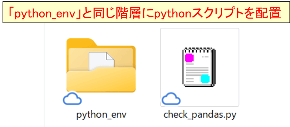This screenshot has height=127, width=290.
Task: Click the vertical pane divider at left
Action: pos(44,75)
